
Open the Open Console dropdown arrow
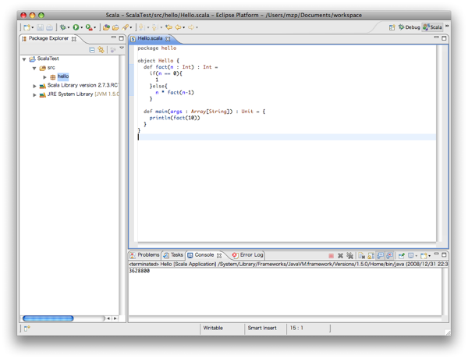pos(429,256)
